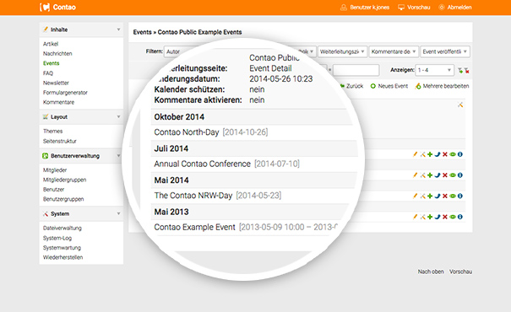Open the Event veröffentlicht filter dropdown
Screen dimensions: 511x312
click(445, 51)
